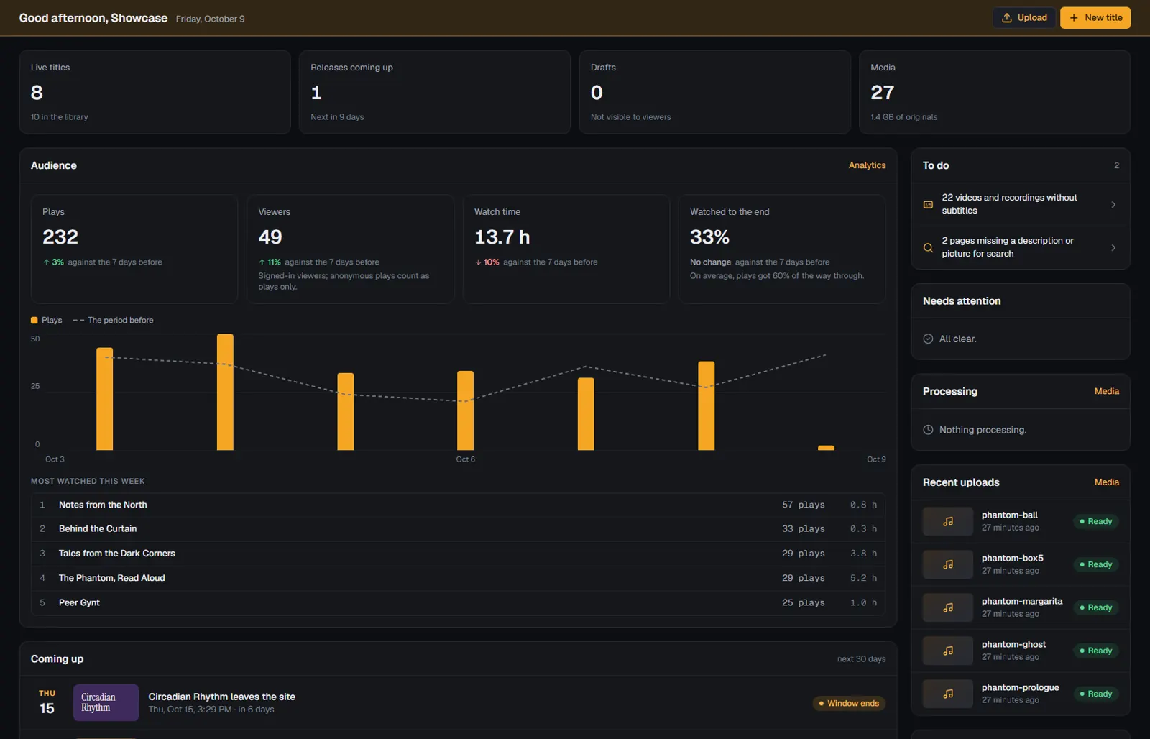Click the Plays metric card

(134, 249)
